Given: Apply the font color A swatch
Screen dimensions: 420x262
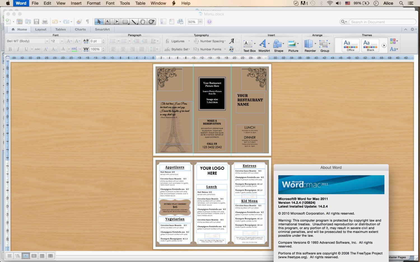Looking at the screenshot, I should click(x=63, y=49).
